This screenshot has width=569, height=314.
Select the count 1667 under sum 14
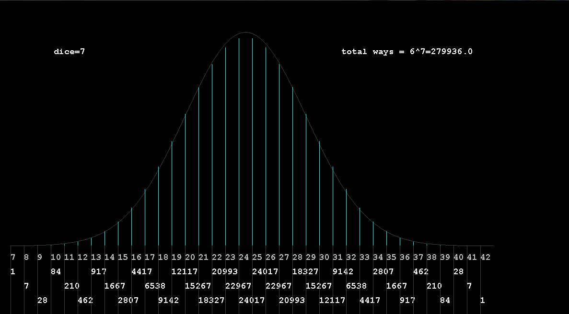(x=115, y=286)
